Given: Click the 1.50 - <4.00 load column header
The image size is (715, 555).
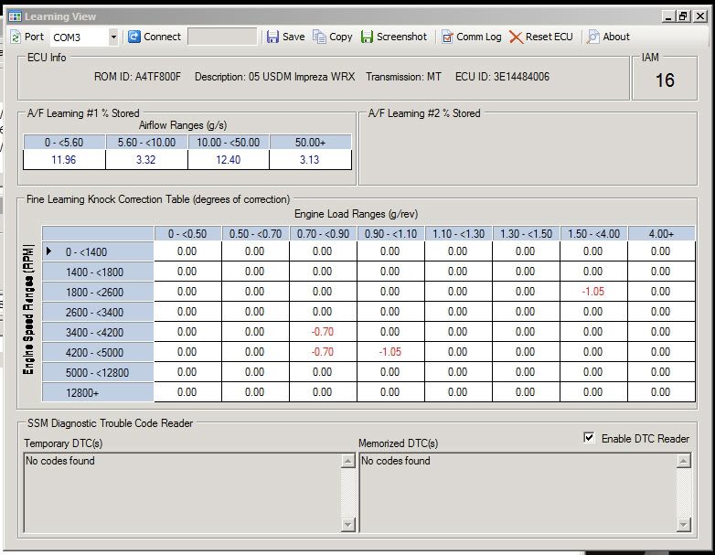Looking at the screenshot, I should (593, 233).
